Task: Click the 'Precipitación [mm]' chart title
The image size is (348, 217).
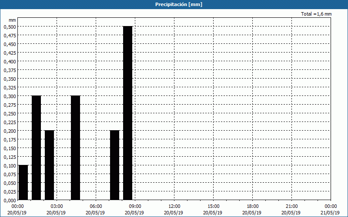Action: (179, 4)
